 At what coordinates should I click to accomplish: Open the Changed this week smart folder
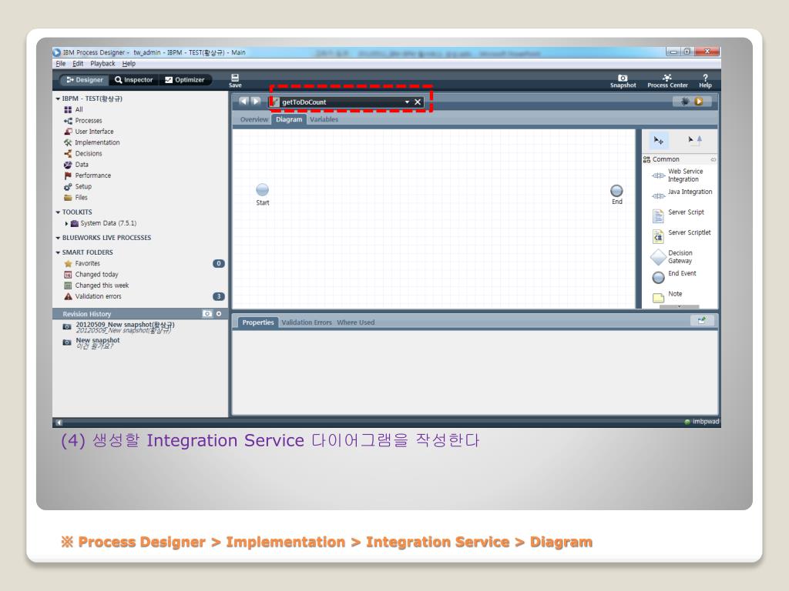[96, 285]
